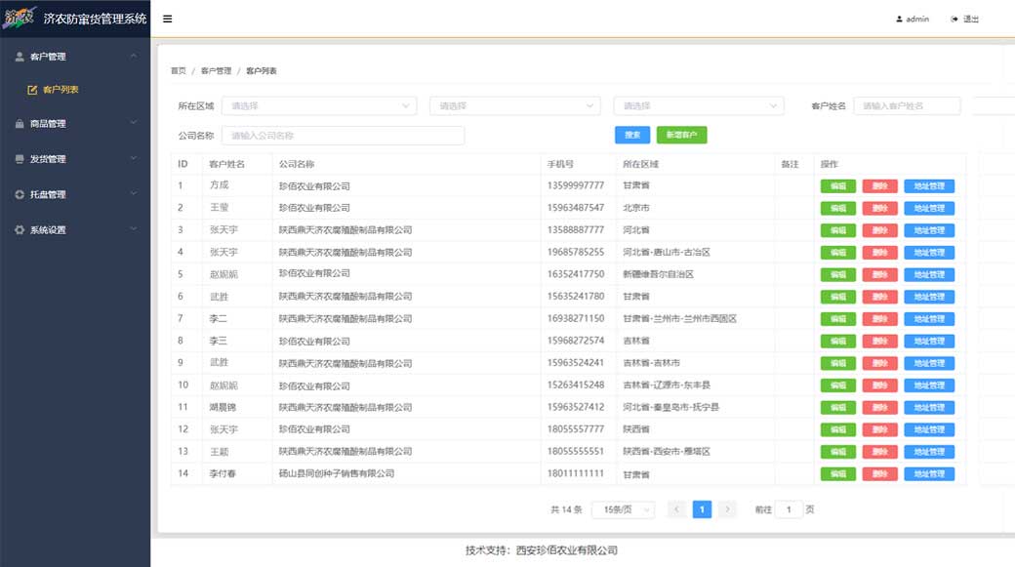The width and height of the screenshot is (1015, 567).
Task: Select 客户列表 in the sidebar menu
Action: click(61, 90)
